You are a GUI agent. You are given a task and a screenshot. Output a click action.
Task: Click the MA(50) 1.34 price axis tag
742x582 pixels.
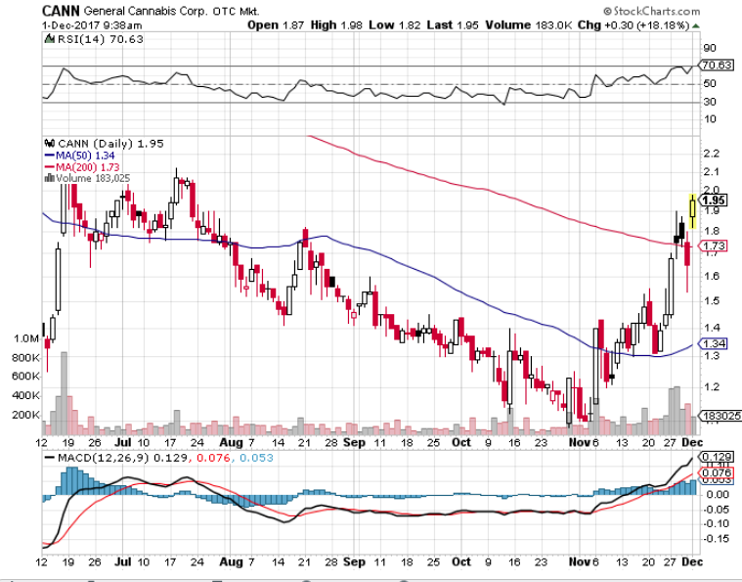[x=717, y=343]
